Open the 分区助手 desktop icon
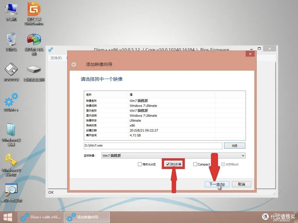The image size is (298, 223). 34,44
